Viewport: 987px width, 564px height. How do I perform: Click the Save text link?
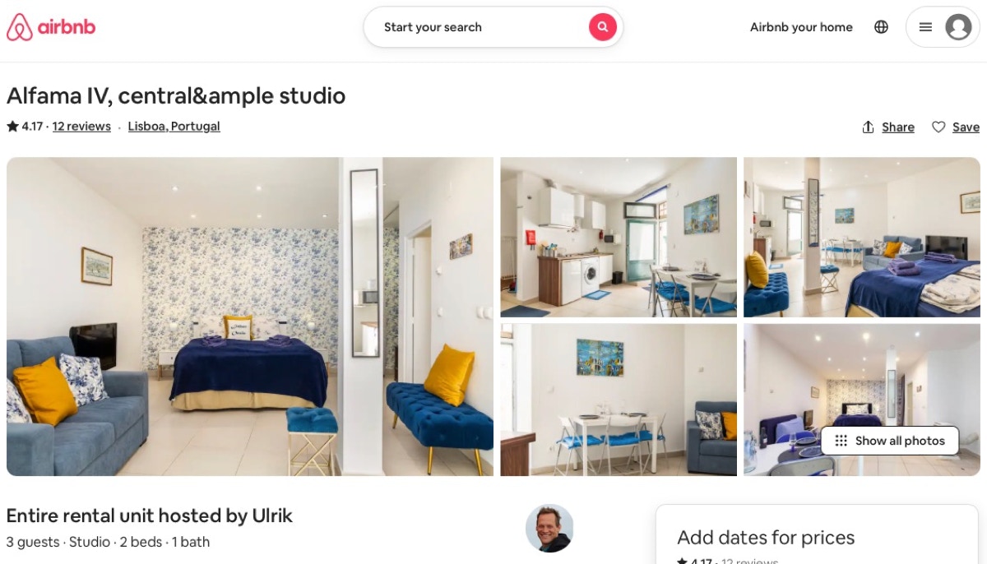[966, 127]
